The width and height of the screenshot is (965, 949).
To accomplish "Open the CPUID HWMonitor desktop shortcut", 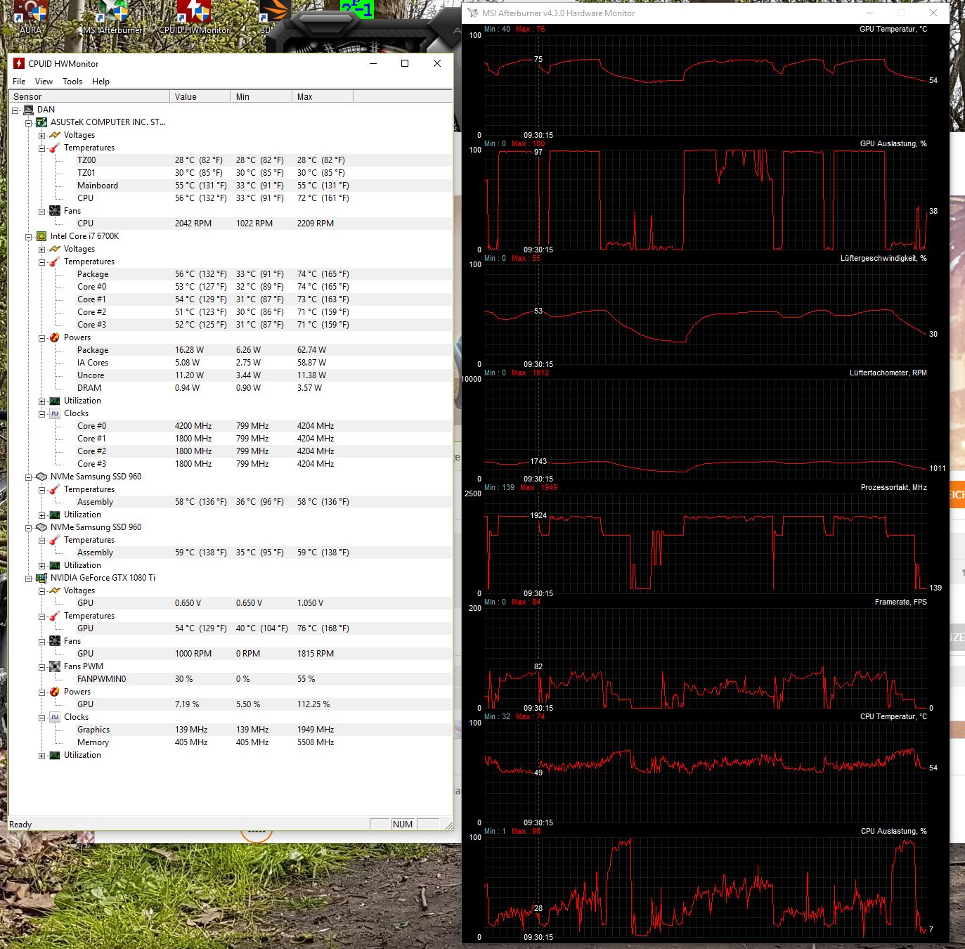I will point(194,17).
